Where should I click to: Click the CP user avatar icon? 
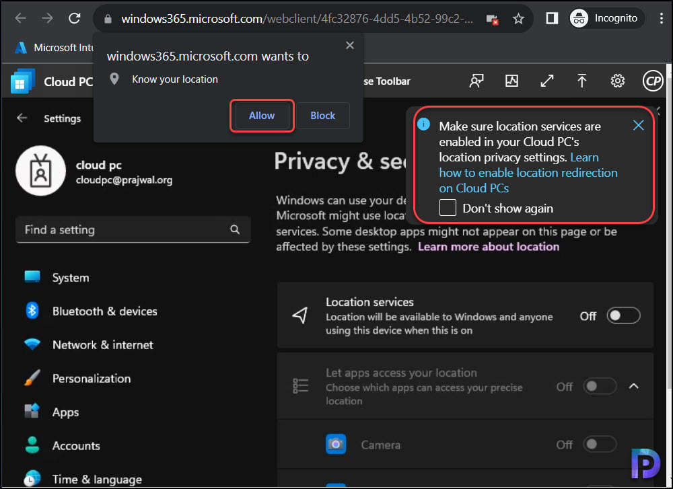pos(653,81)
